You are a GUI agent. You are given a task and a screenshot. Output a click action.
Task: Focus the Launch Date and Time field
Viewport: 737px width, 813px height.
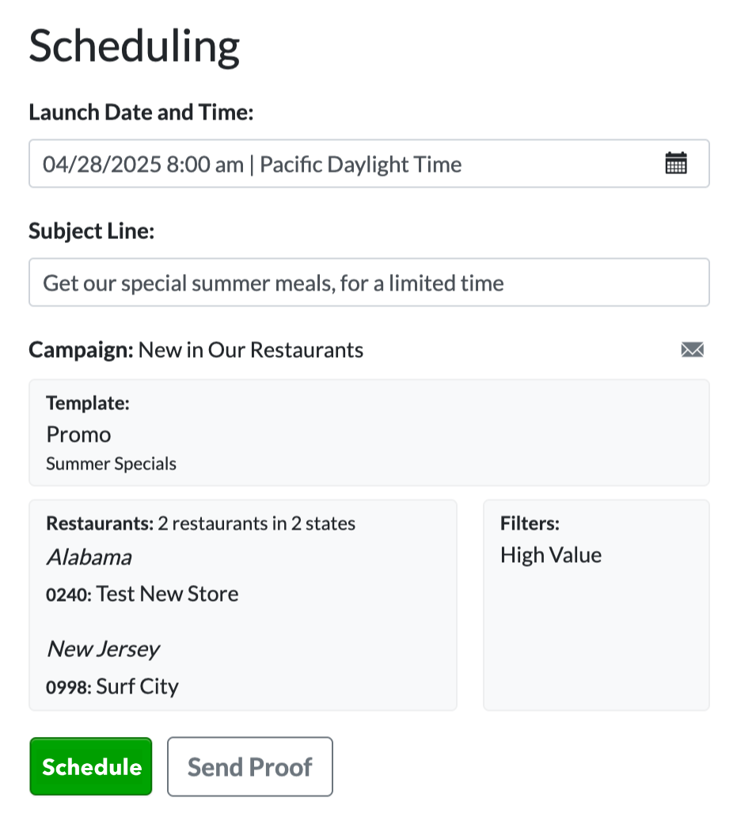coord(369,163)
